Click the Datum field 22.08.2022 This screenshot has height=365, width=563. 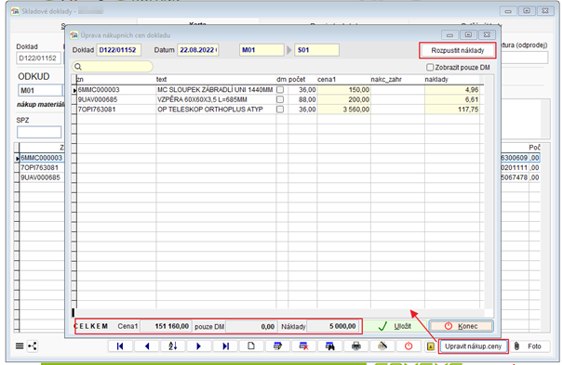pos(198,50)
